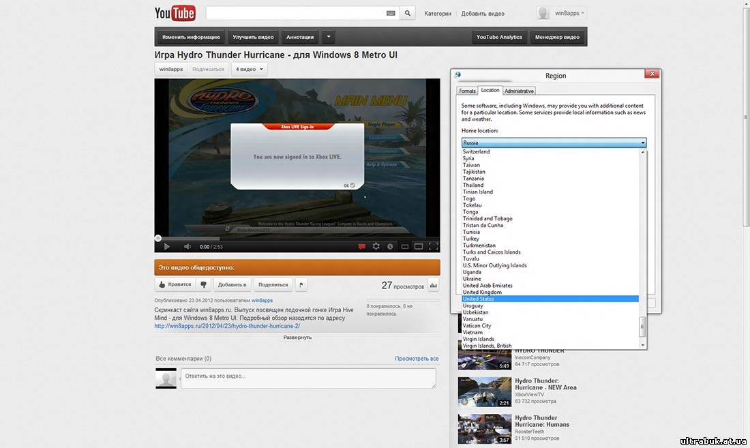Expand description with Развернуть

297,338
